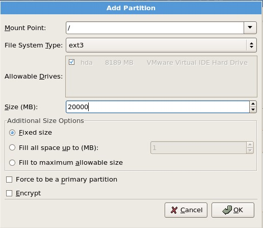Decrease Size (MB) with the down arrow
The width and height of the screenshot is (263, 228).
[253, 110]
